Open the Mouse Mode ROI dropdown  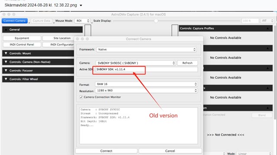click(x=83, y=21)
